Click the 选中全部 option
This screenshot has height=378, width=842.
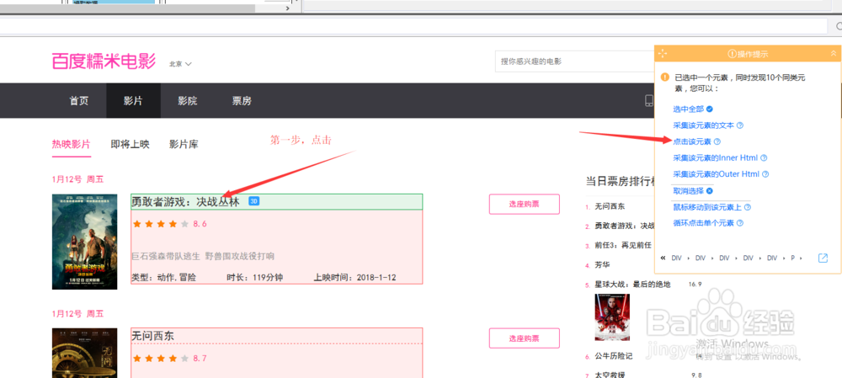[688, 109]
